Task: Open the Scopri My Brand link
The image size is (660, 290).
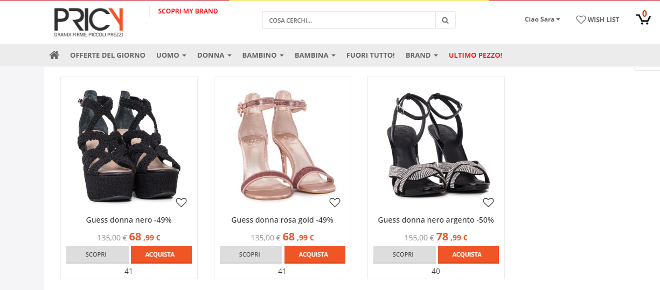Action: click(188, 11)
